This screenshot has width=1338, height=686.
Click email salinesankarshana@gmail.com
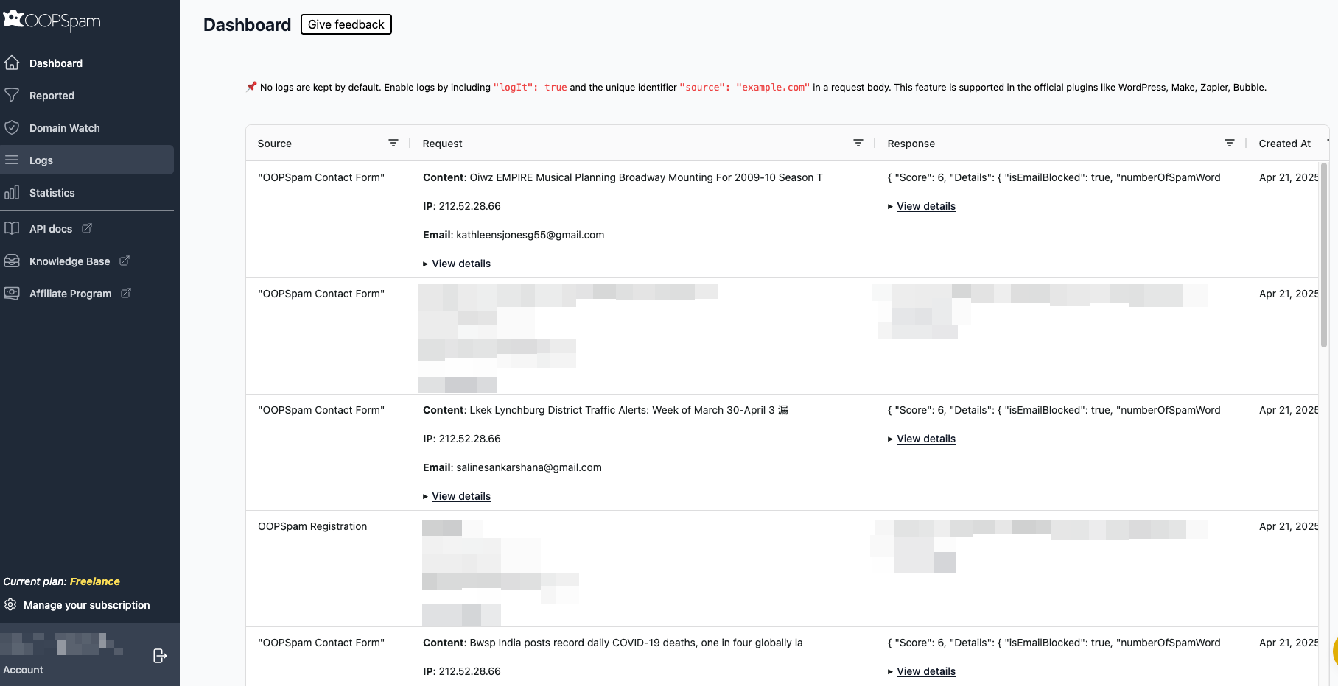tap(529, 467)
